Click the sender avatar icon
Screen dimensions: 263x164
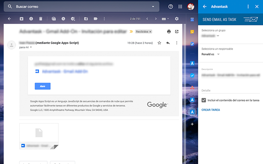tap(12, 45)
